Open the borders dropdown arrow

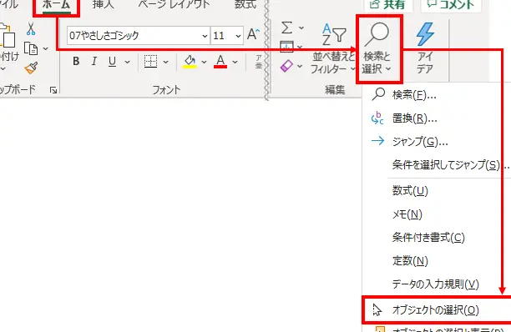pos(165,62)
